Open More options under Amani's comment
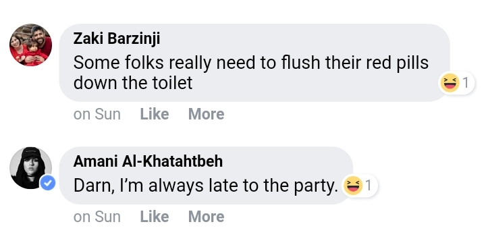Viewport: 486px width, 245px height. 206,217
